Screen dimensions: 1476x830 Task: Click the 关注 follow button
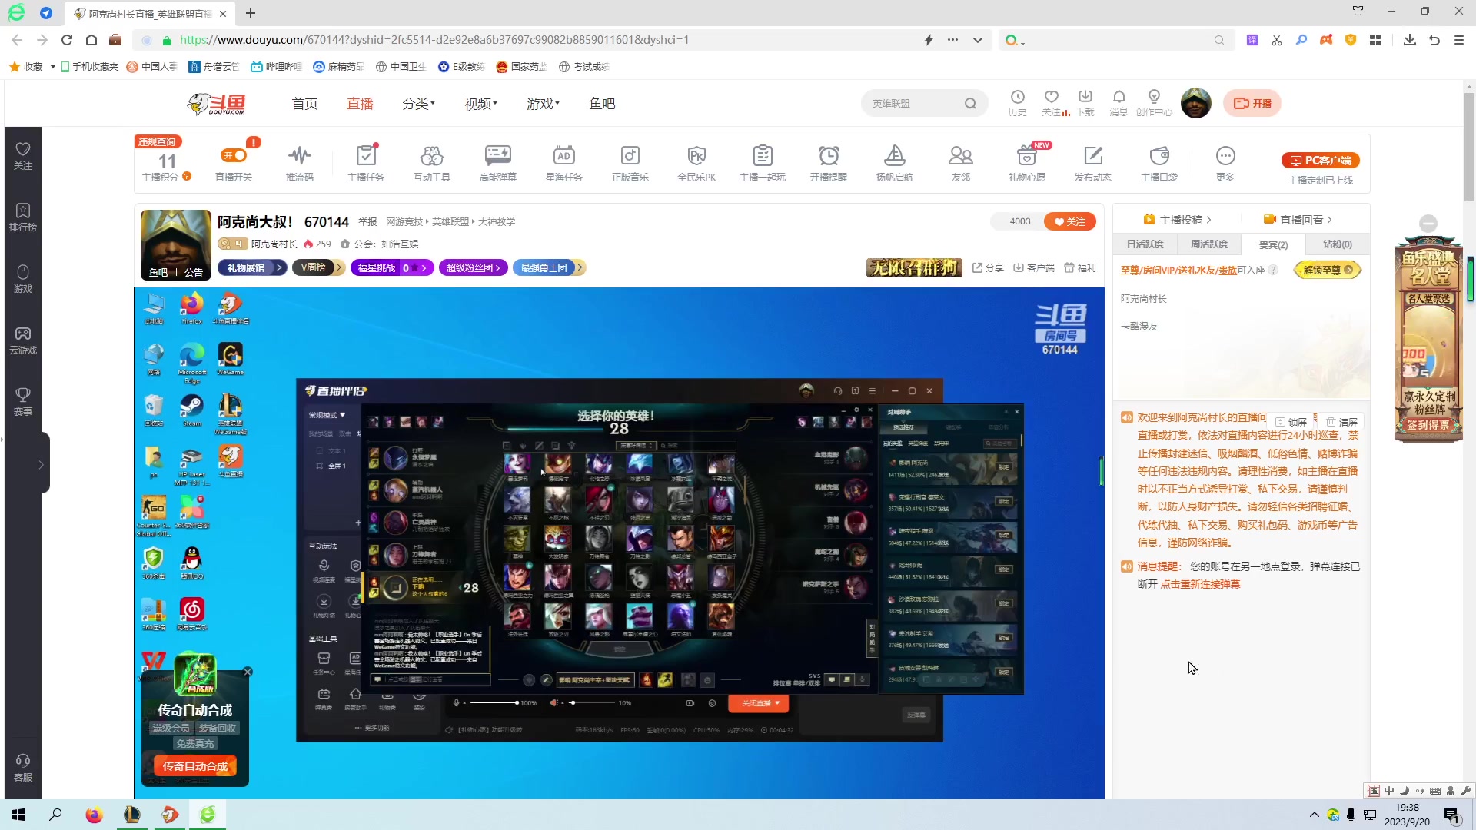tap(1070, 221)
